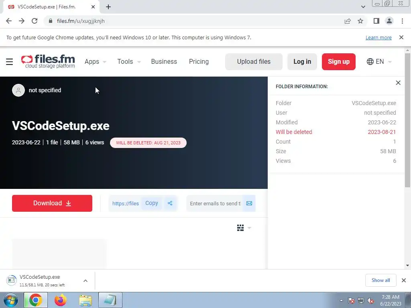This screenshot has height=308, width=411.
Task: Open the files.fm hamburger menu
Action: [10, 62]
